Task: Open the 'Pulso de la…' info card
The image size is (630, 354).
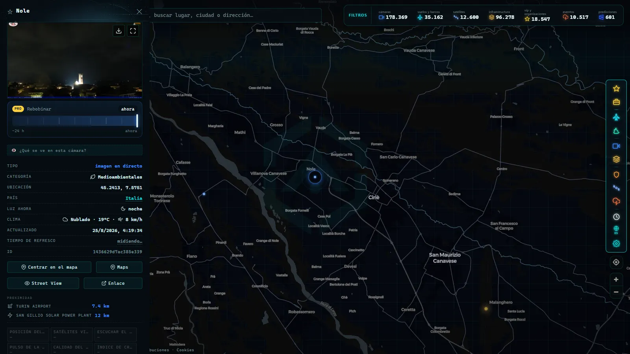Action: pyautogui.click(x=28, y=348)
